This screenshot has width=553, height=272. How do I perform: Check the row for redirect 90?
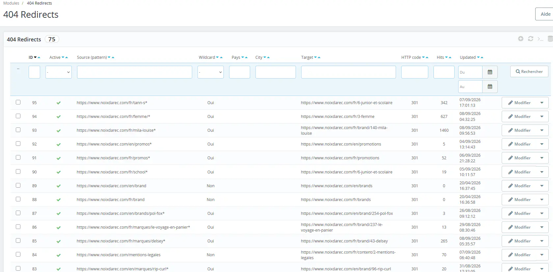[18, 171]
